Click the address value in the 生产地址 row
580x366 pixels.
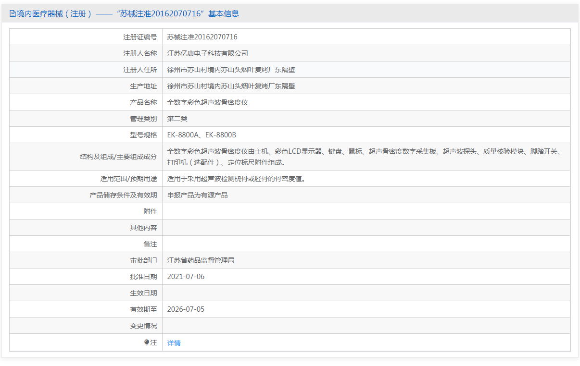click(x=231, y=86)
